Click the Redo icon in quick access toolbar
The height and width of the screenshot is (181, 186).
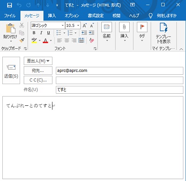pos(28,5)
